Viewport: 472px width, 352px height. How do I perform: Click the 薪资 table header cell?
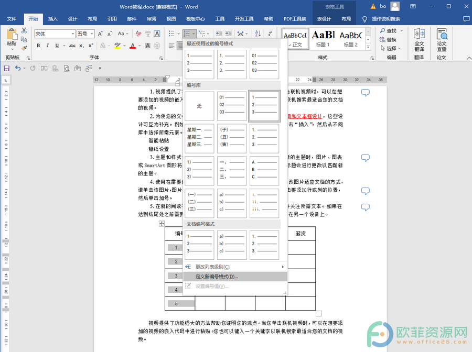(301, 234)
